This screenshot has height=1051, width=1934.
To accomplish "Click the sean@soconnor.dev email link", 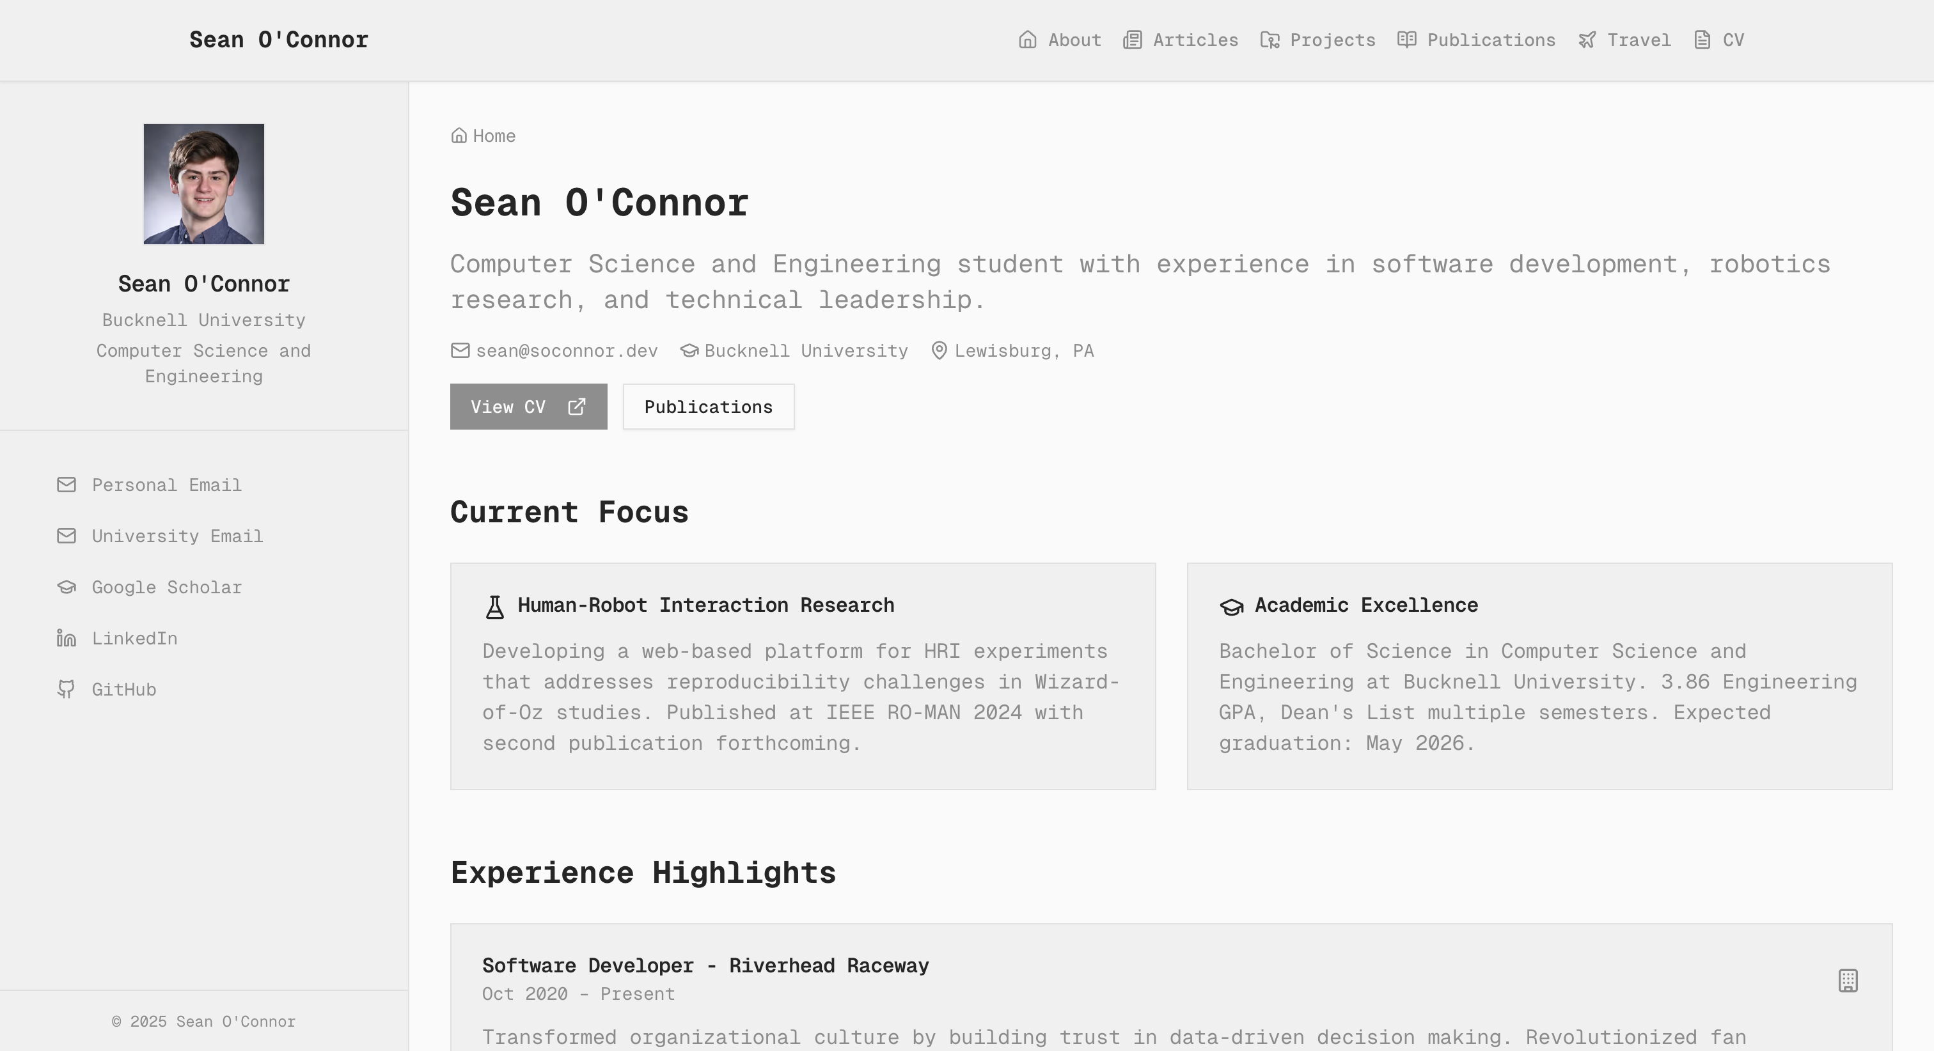I will pos(566,350).
